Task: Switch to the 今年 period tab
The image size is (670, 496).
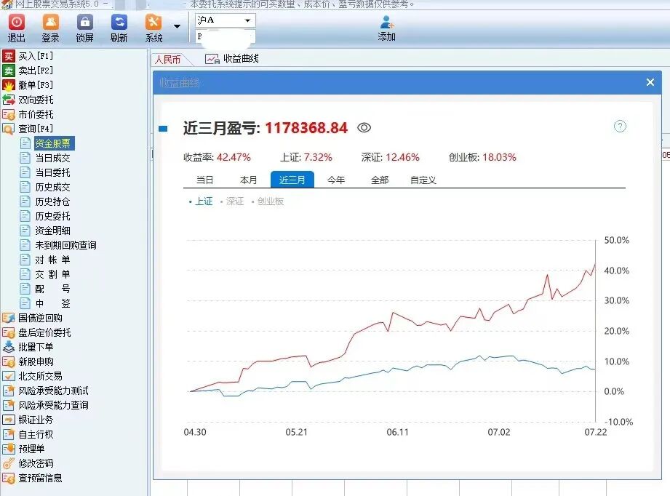Action: 336,180
